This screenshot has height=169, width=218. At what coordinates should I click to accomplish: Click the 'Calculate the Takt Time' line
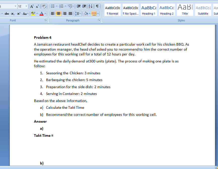(65, 108)
